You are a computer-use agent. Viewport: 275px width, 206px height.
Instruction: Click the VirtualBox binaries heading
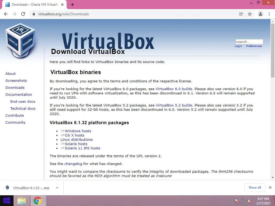[x=75, y=72]
